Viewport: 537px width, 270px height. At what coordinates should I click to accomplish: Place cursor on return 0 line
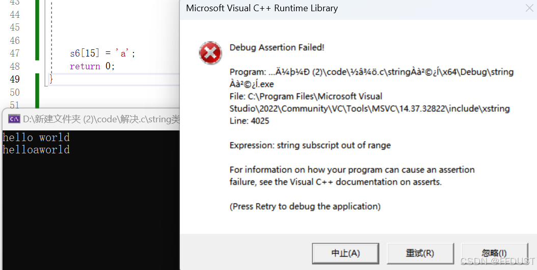(x=92, y=66)
